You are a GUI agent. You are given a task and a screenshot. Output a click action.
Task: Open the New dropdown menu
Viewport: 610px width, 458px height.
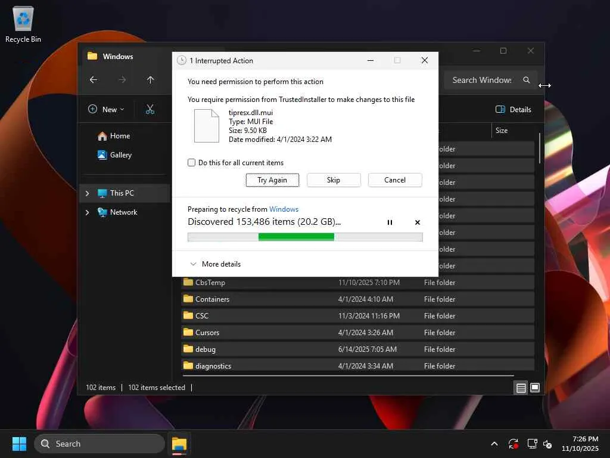coord(106,110)
